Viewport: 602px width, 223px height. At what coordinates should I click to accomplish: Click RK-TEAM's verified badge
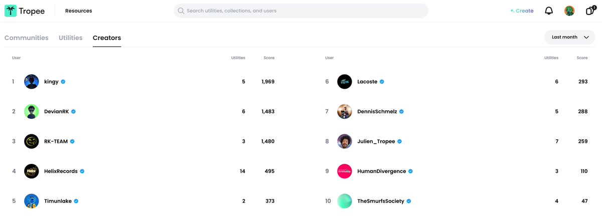click(72, 141)
